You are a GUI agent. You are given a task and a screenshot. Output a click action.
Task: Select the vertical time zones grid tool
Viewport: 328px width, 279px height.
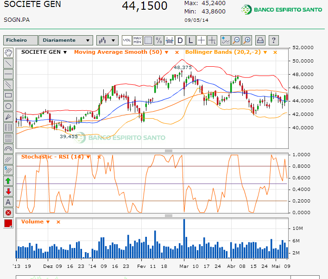[x=8, y=127]
